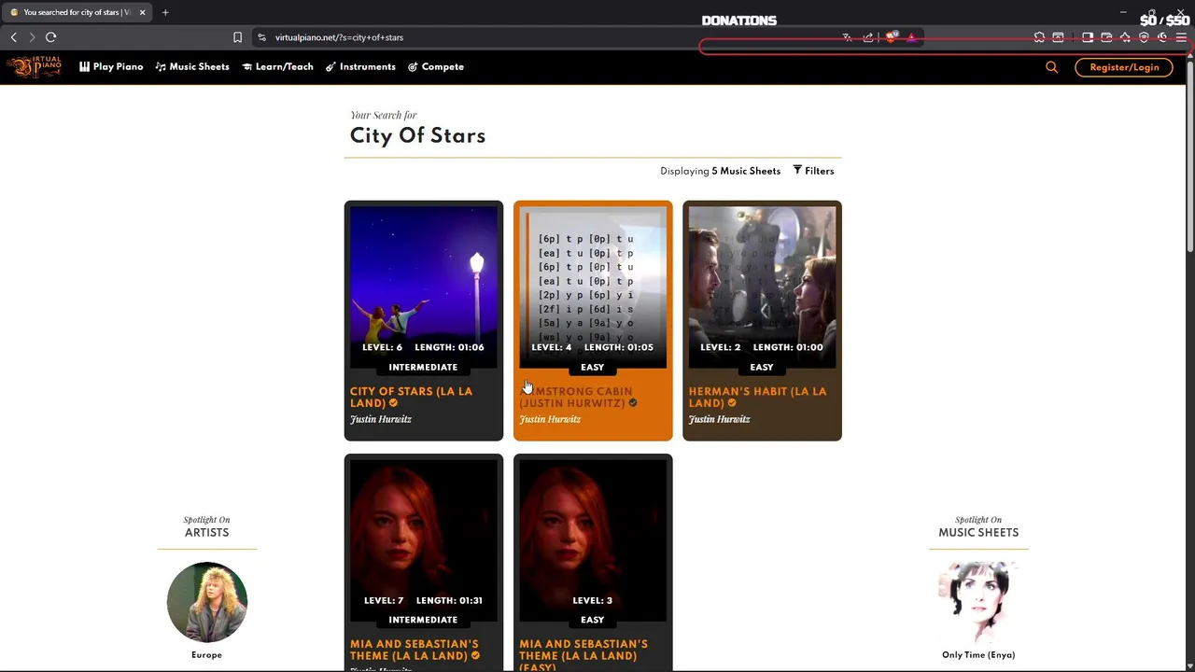Image resolution: width=1195 pixels, height=672 pixels.
Task: Open site settings icon beside the URL
Action: 261,37
